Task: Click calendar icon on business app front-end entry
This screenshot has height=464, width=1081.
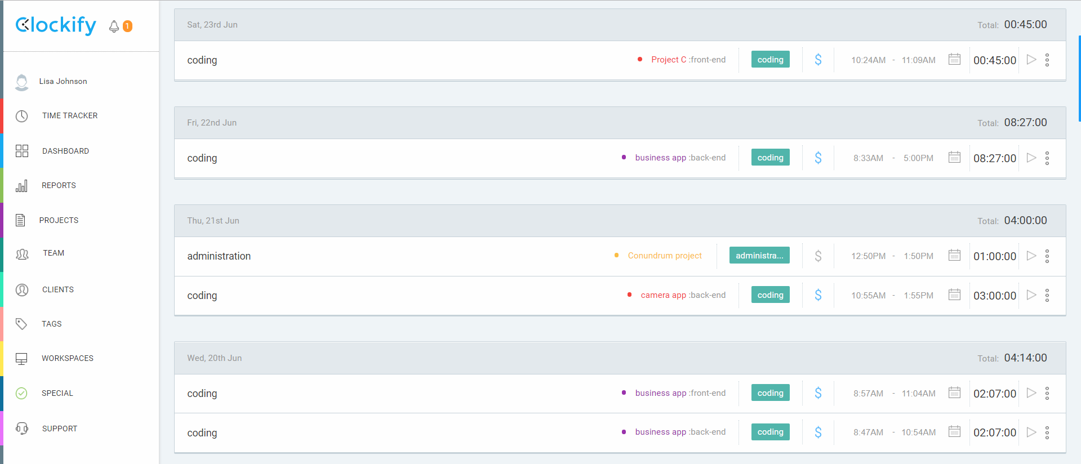Action: (954, 392)
